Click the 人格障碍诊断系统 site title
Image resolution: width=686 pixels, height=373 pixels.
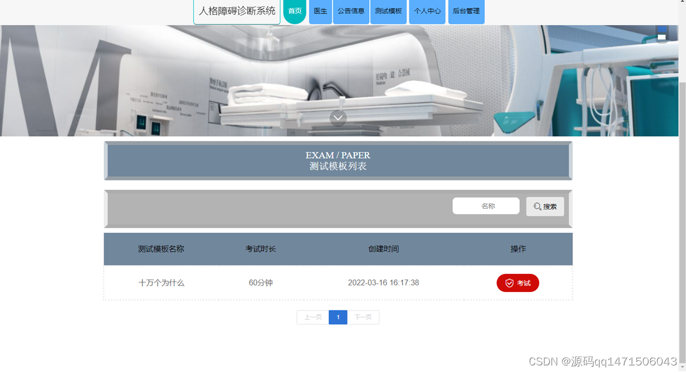(x=237, y=11)
